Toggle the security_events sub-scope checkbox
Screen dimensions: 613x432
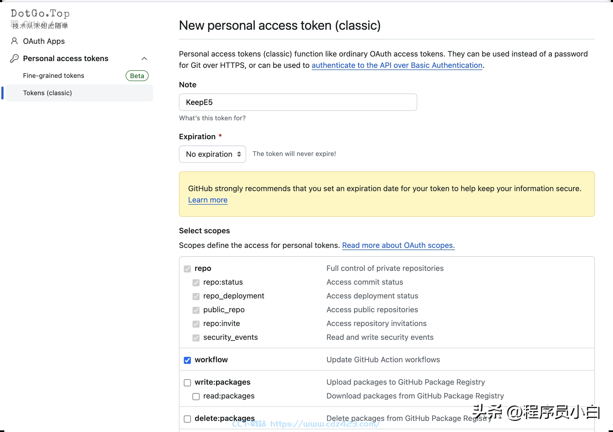pos(196,338)
